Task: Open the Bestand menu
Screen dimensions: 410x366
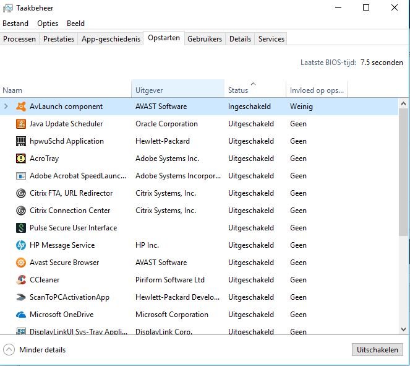Action: coord(15,24)
